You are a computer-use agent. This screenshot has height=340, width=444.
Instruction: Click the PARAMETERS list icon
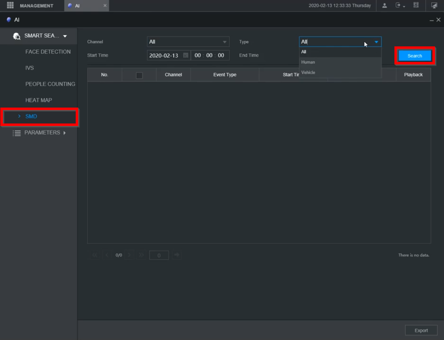click(x=16, y=133)
